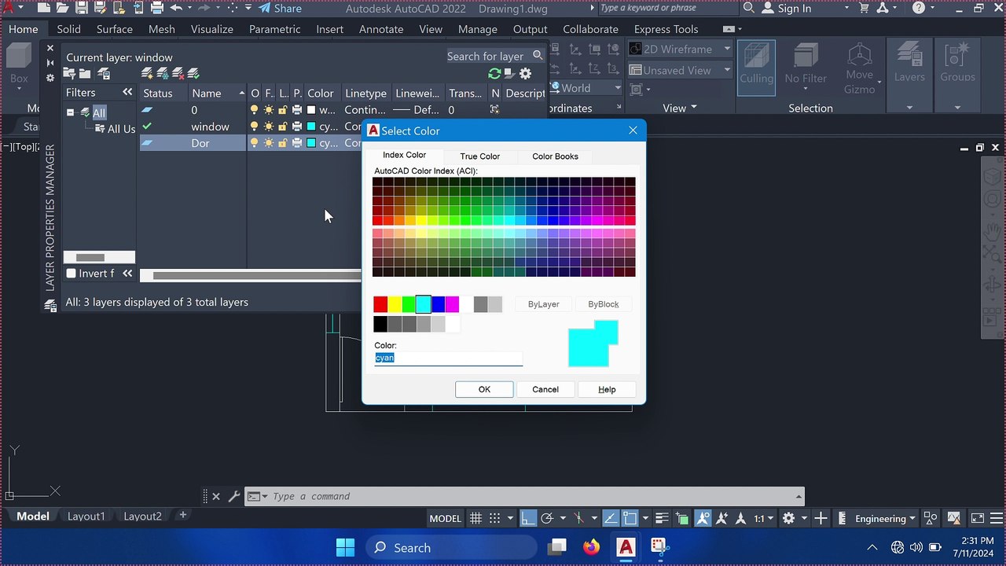
Task: Toggle snap mode dots icon in status bar
Action: [x=495, y=518]
